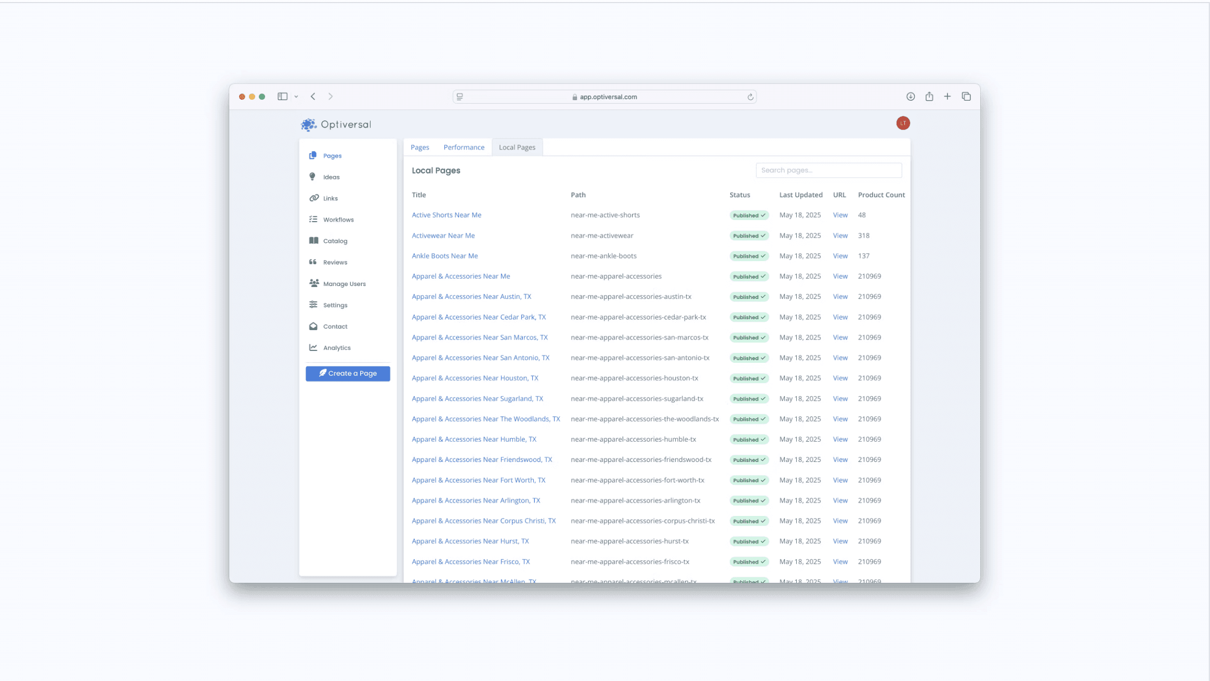This screenshot has height=681, width=1210.
Task: Reload the page in address bar
Action: tap(750, 97)
